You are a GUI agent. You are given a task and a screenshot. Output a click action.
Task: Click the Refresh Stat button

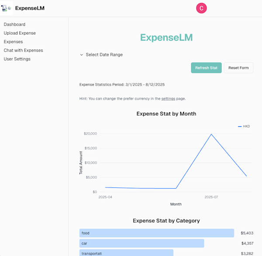(206, 68)
